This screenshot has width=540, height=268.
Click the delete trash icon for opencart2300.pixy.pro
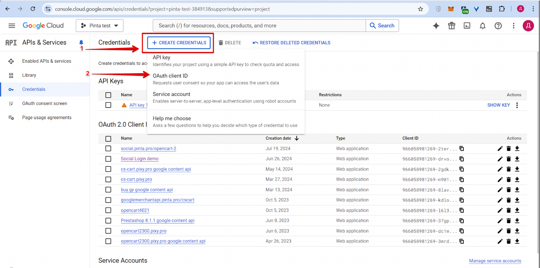509,231
